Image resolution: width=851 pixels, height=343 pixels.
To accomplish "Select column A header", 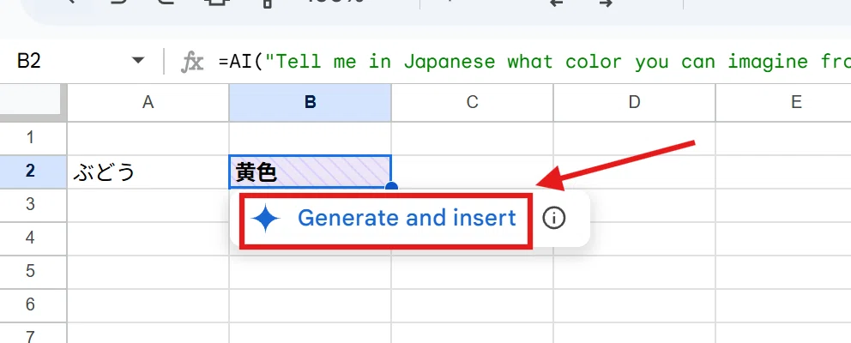I will click(x=148, y=103).
